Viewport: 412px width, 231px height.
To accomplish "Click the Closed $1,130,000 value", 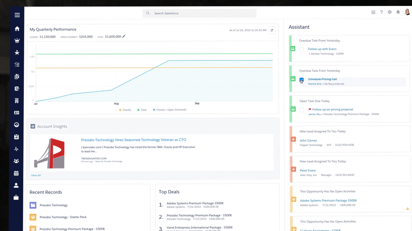I will (47, 37).
